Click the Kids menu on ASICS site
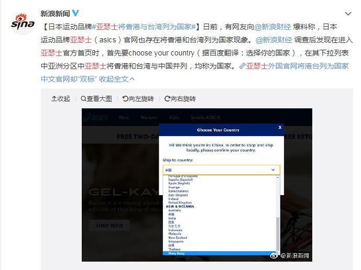The width and height of the screenshot is (361, 270). (174, 118)
